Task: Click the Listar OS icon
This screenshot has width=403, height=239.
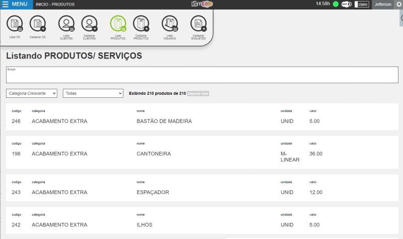Action: [x=15, y=24]
